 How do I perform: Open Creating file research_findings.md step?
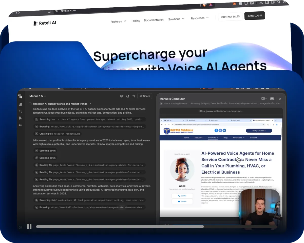click(58, 134)
